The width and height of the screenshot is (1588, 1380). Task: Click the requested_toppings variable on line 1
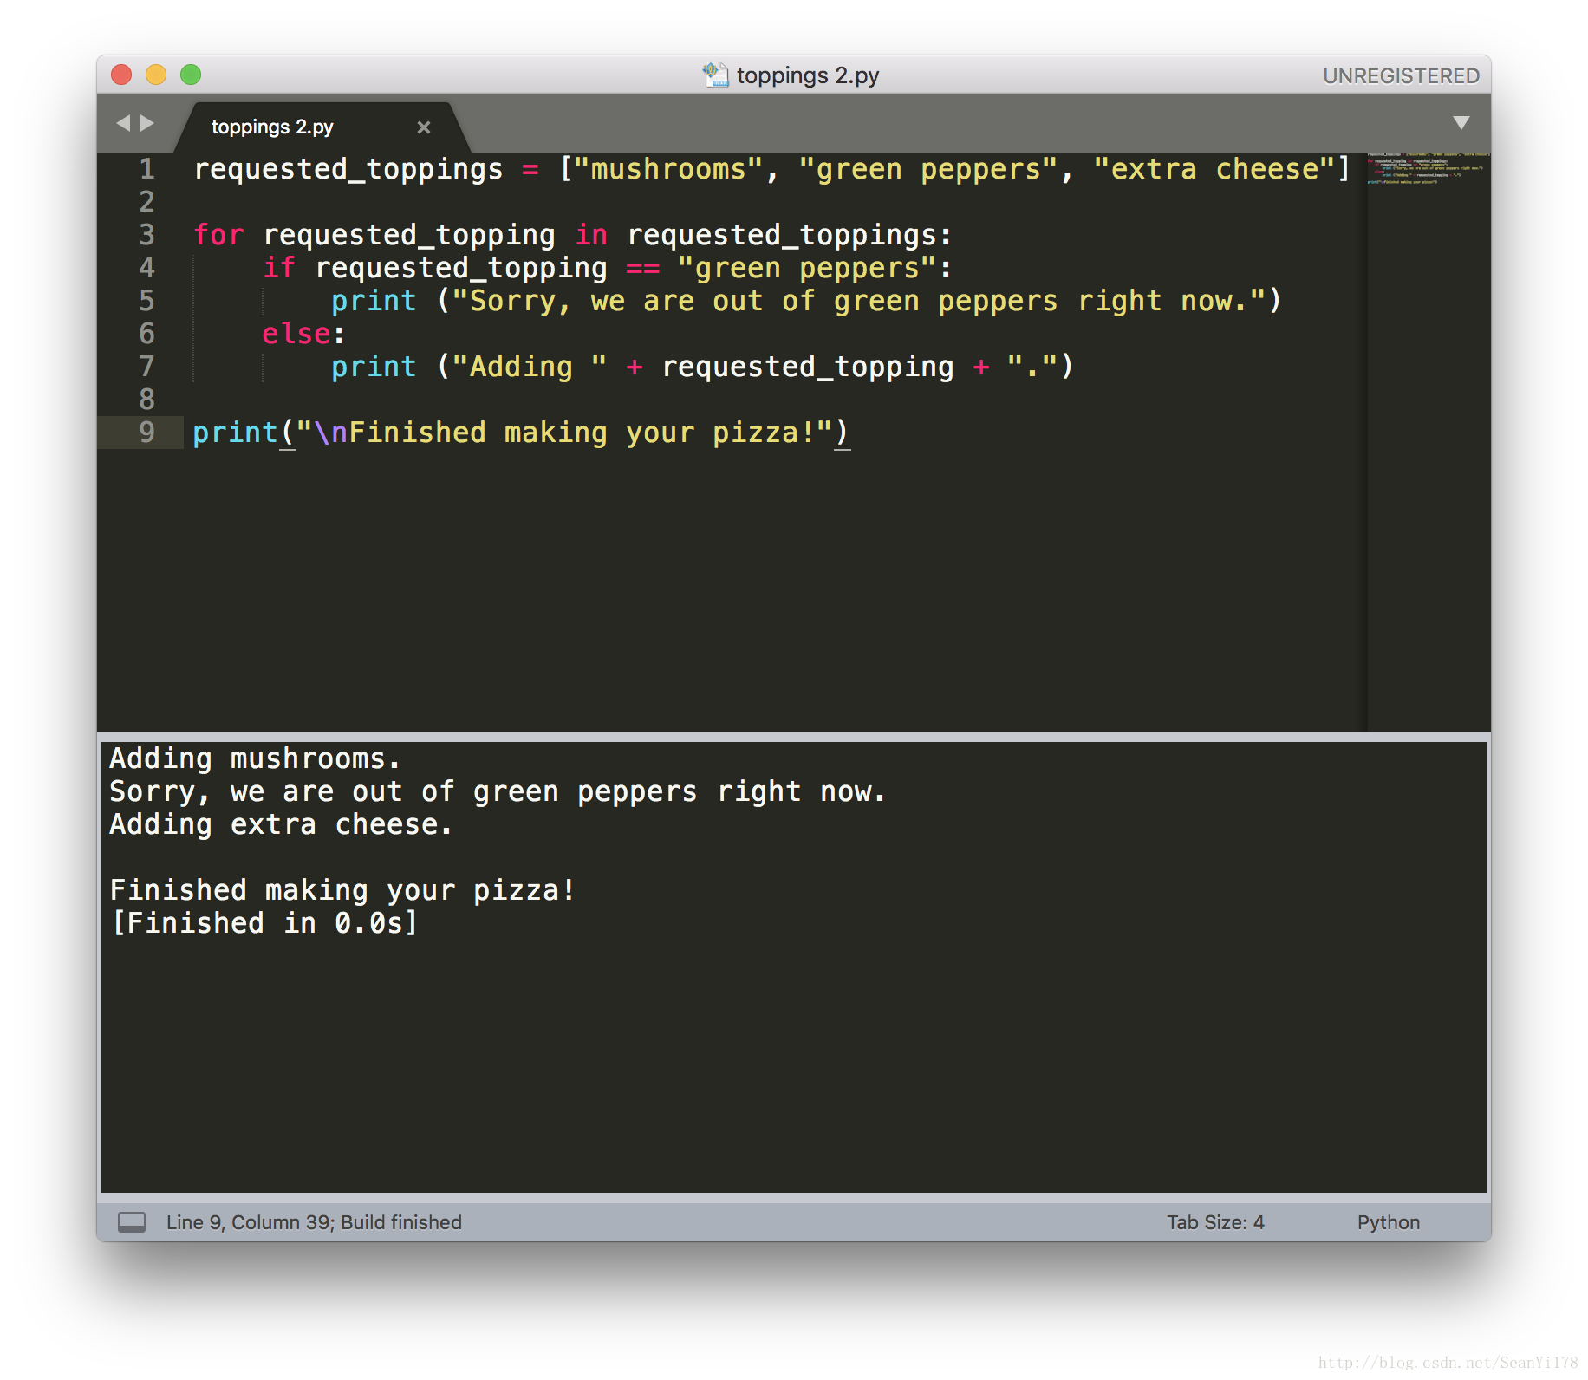coord(348,169)
